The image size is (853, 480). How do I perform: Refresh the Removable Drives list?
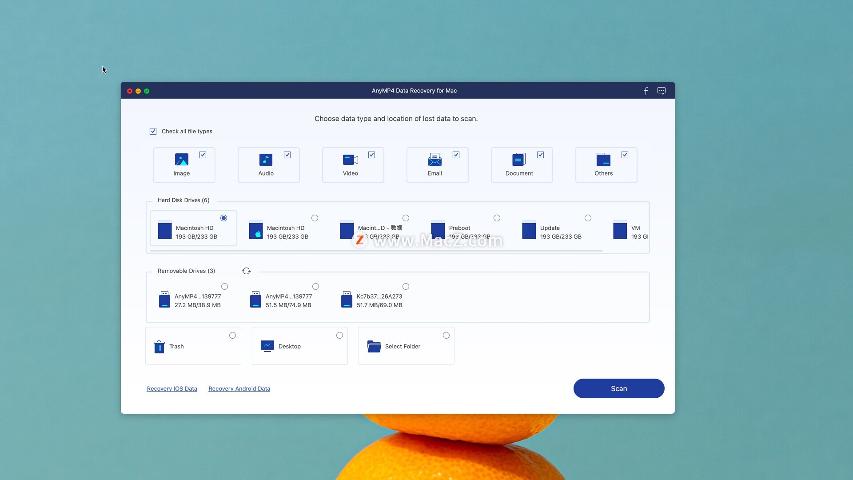pyautogui.click(x=247, y=271)
